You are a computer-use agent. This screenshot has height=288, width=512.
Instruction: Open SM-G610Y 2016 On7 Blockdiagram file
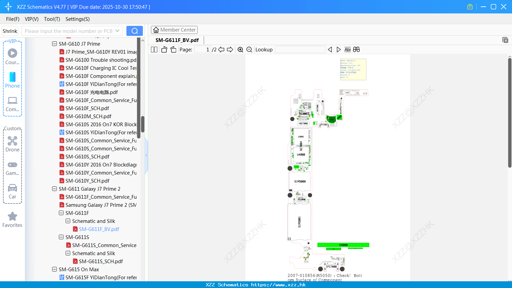[x=98, y=165]
